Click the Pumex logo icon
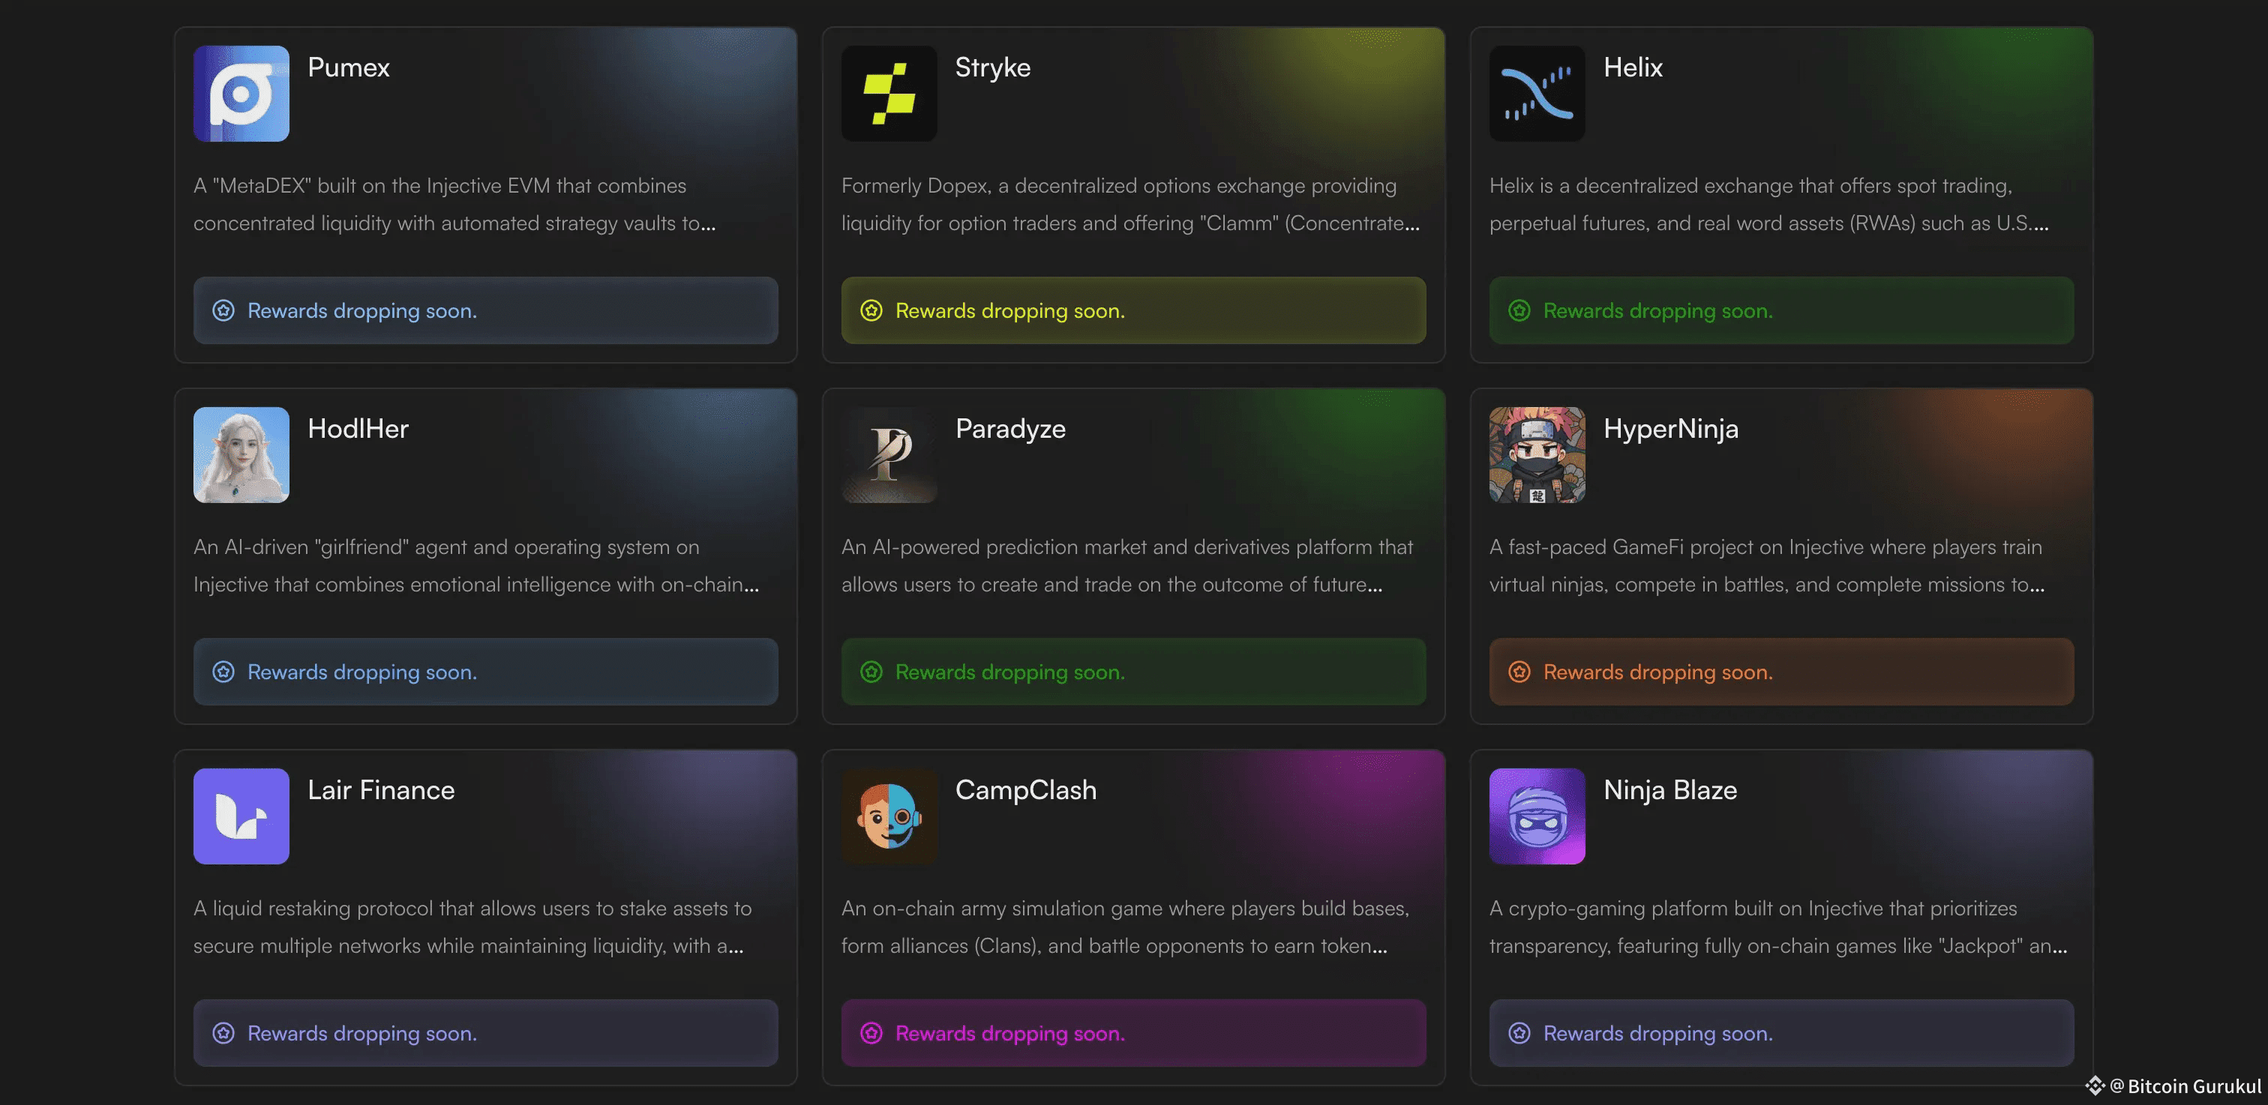The height and width of the screenshot is (1105, 2268). pyautogui.click(x=240, y=93)
